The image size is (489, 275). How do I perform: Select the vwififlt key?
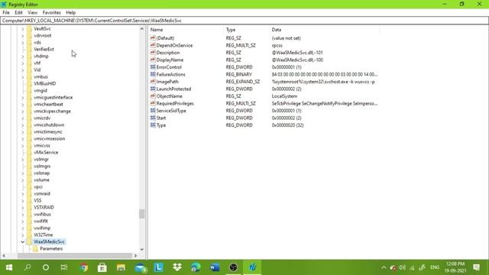[x=40, y=221]
